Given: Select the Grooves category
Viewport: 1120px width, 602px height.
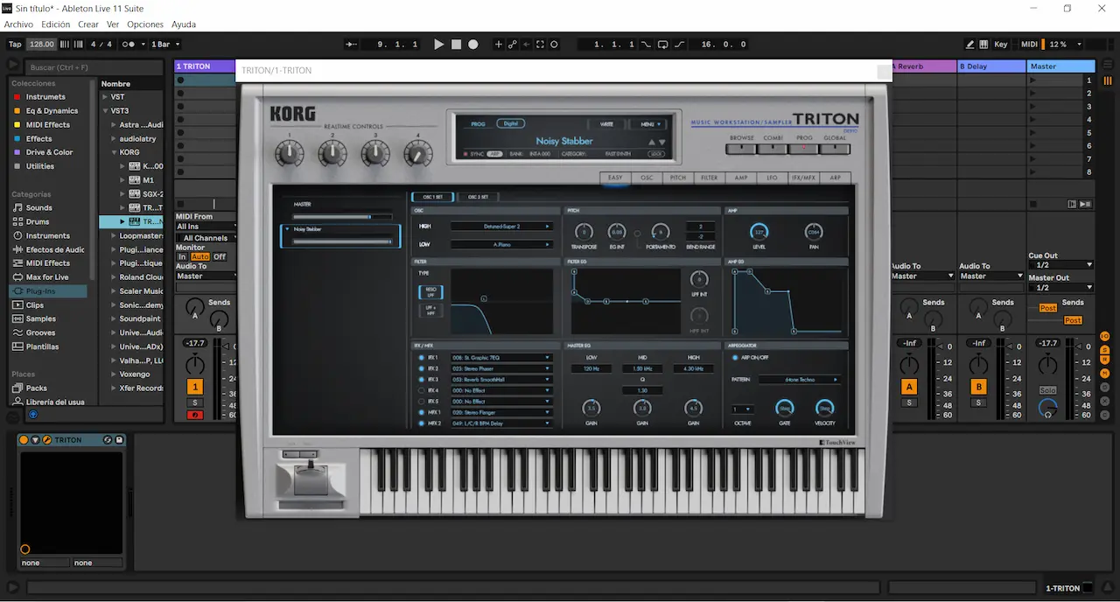Looking at the screenshot, I should 40,332.
